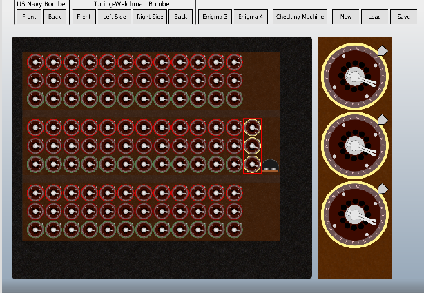Click the gray pointer marker on the middle large drum
Screen dimensions: 424x293
pyautogui.click(x=382, y=120)
